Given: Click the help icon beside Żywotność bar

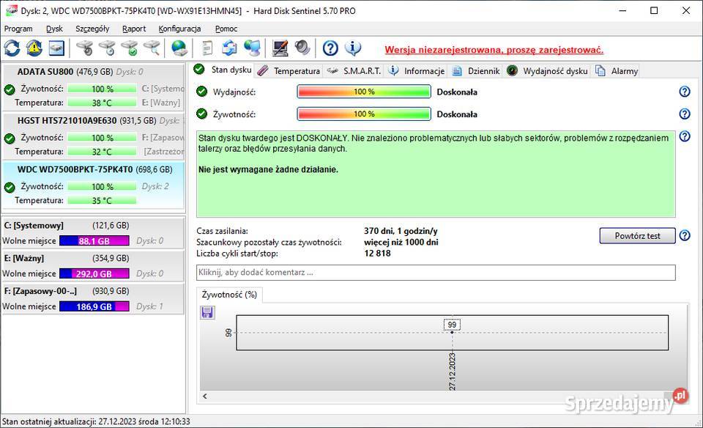Looking at the screenshot, I should [x=685, y=114].
